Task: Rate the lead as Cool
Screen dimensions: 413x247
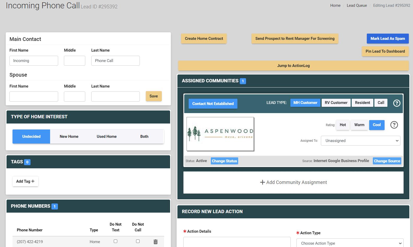Action: click(377, 125)
